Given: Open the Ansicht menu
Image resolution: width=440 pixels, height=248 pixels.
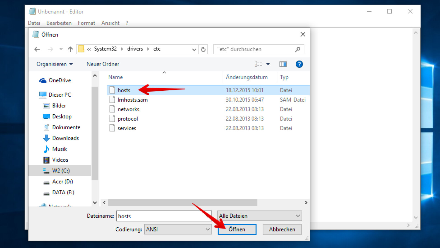Looking at the screenshot, I should 110,23.
